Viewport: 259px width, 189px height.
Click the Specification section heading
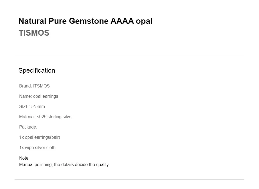pos(36,70)
